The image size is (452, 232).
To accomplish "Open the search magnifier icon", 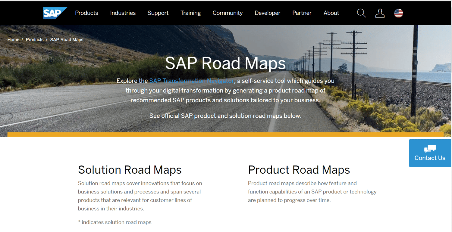I will coord(361,13).
